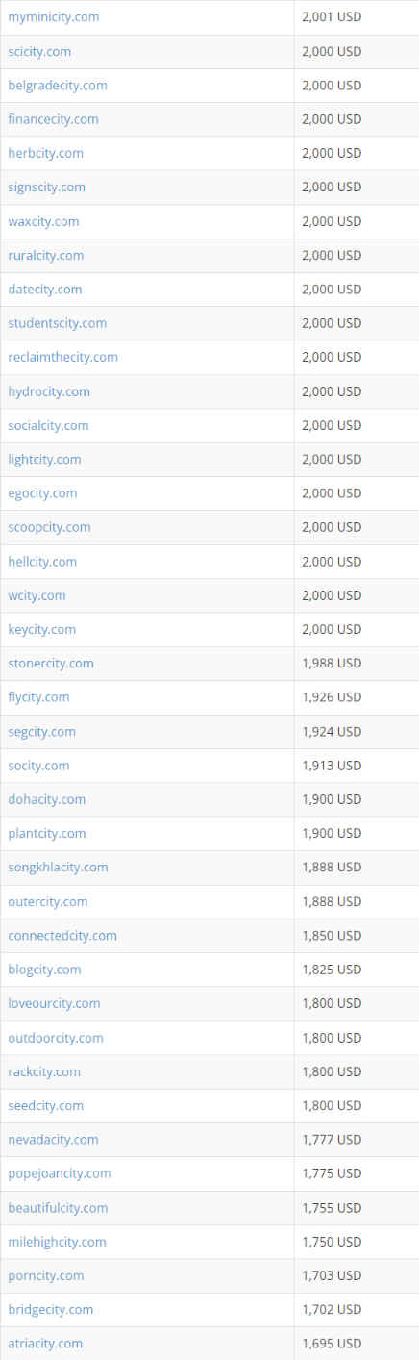The height and width of the screenshot is (1360, 419).
Task: Select the herbcity.com link
Action: (x=46, y=153)
